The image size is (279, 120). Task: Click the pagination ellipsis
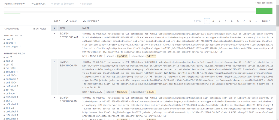pyautogui.click(x=256, y=21)
